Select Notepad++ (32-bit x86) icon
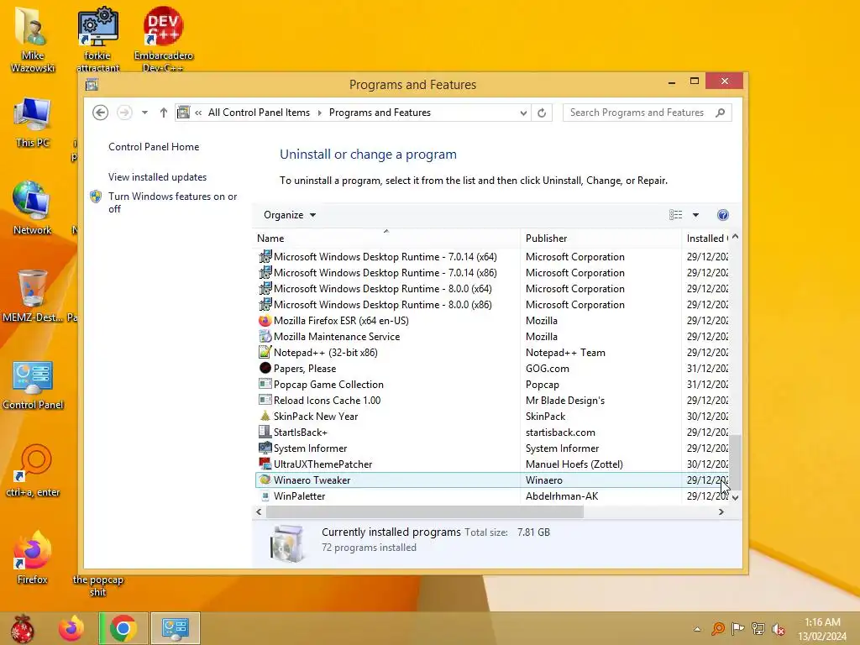Viewport: 860px width, 645px height. 265,352
